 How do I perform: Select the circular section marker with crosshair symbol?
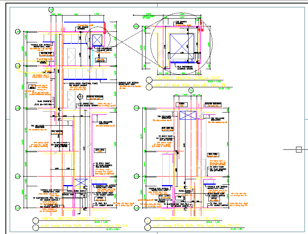tap(80, 97)
